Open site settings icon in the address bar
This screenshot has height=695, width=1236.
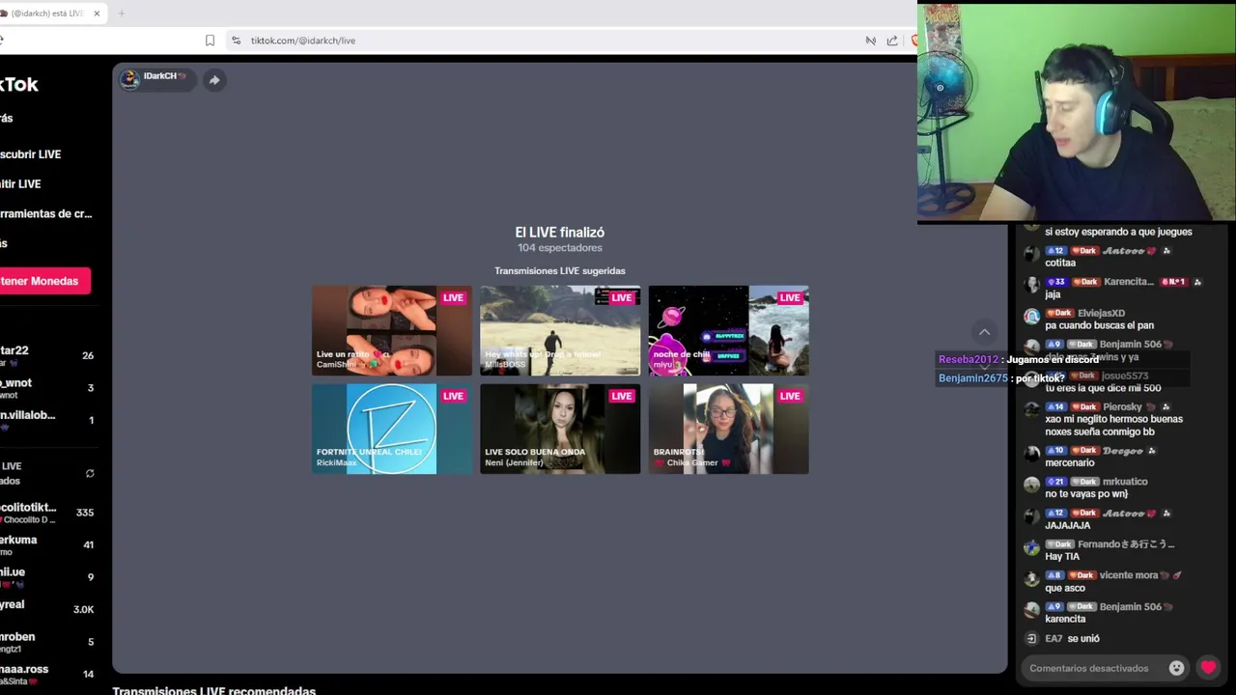(236, 41)
